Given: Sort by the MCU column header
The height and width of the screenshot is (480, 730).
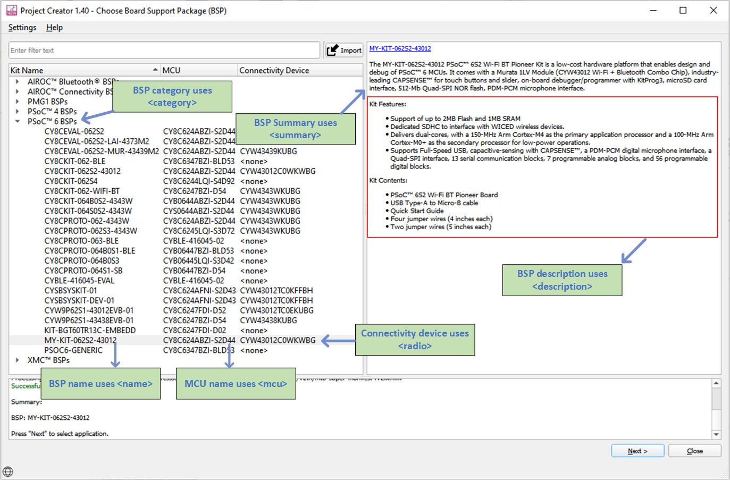Looking at the screenshot, I should 199,70.
